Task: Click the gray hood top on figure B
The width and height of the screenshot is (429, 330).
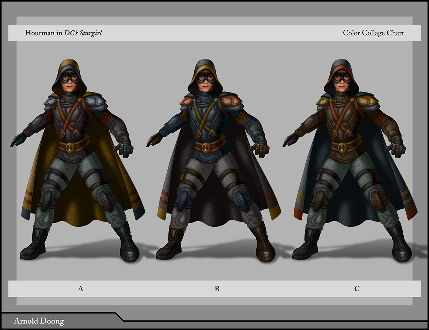Action: pyautogui.click(x=206, y=62)
